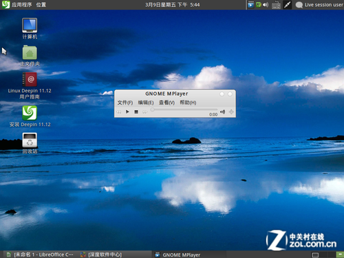Image resolution: width=344 pixels, height=258 pixels.
Task: Open the 应用程序 applications menu
Action: [x=22, y=5]
